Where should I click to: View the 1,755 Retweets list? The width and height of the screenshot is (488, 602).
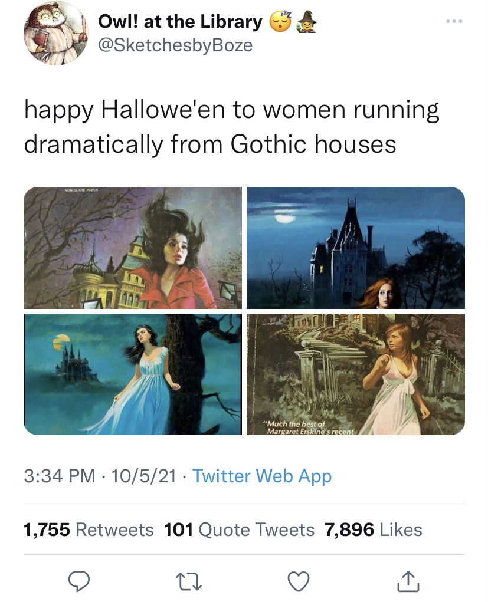[x=89, y=529]
